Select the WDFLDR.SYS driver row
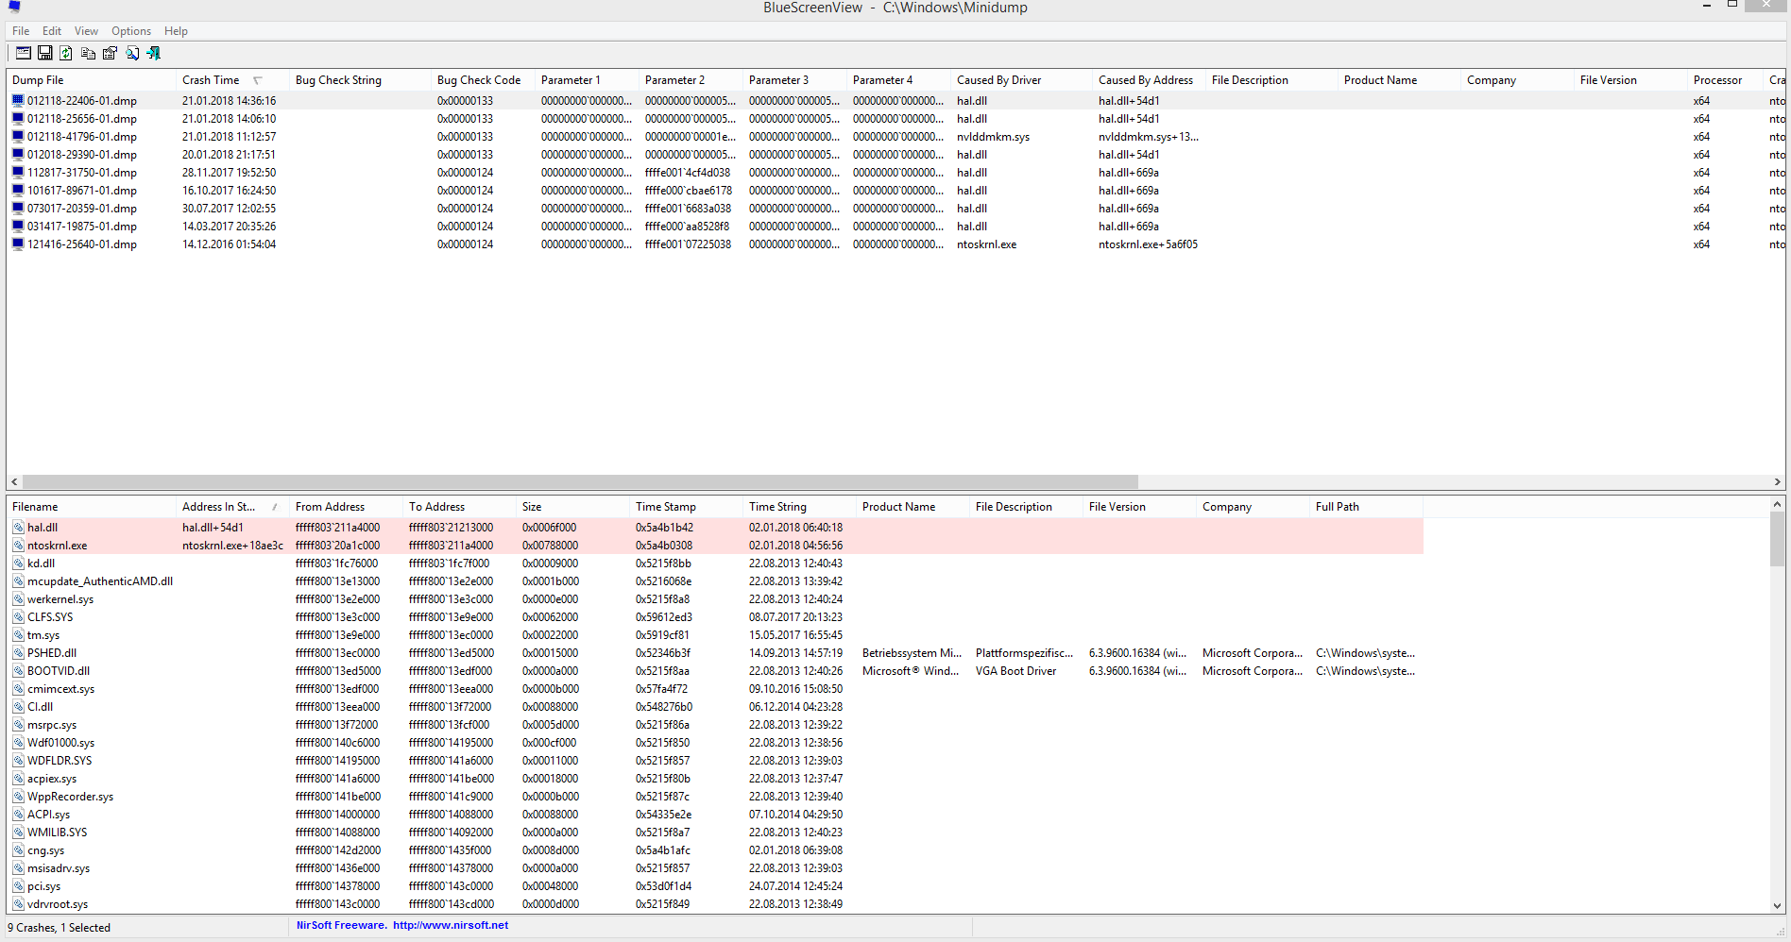1791x942 pixels. (x=714, y=761)
